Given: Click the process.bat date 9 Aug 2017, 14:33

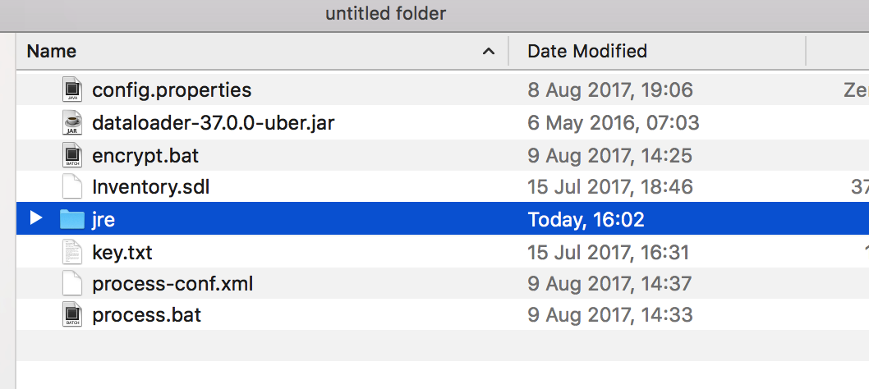Looking at the screenshot, I should point(609,315).
